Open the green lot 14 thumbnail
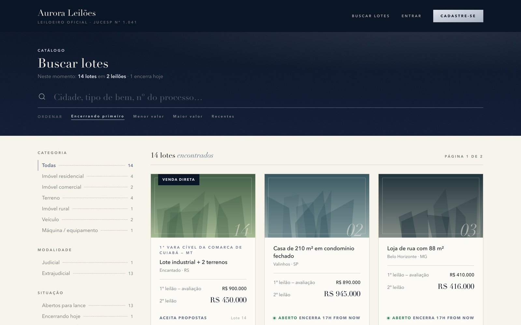The image size is (521, 325). (x=203, y=206)
